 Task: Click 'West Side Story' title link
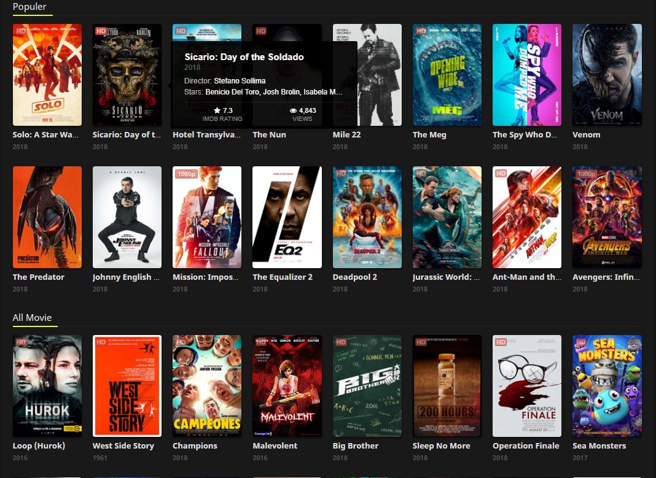[x=123, y=446]
